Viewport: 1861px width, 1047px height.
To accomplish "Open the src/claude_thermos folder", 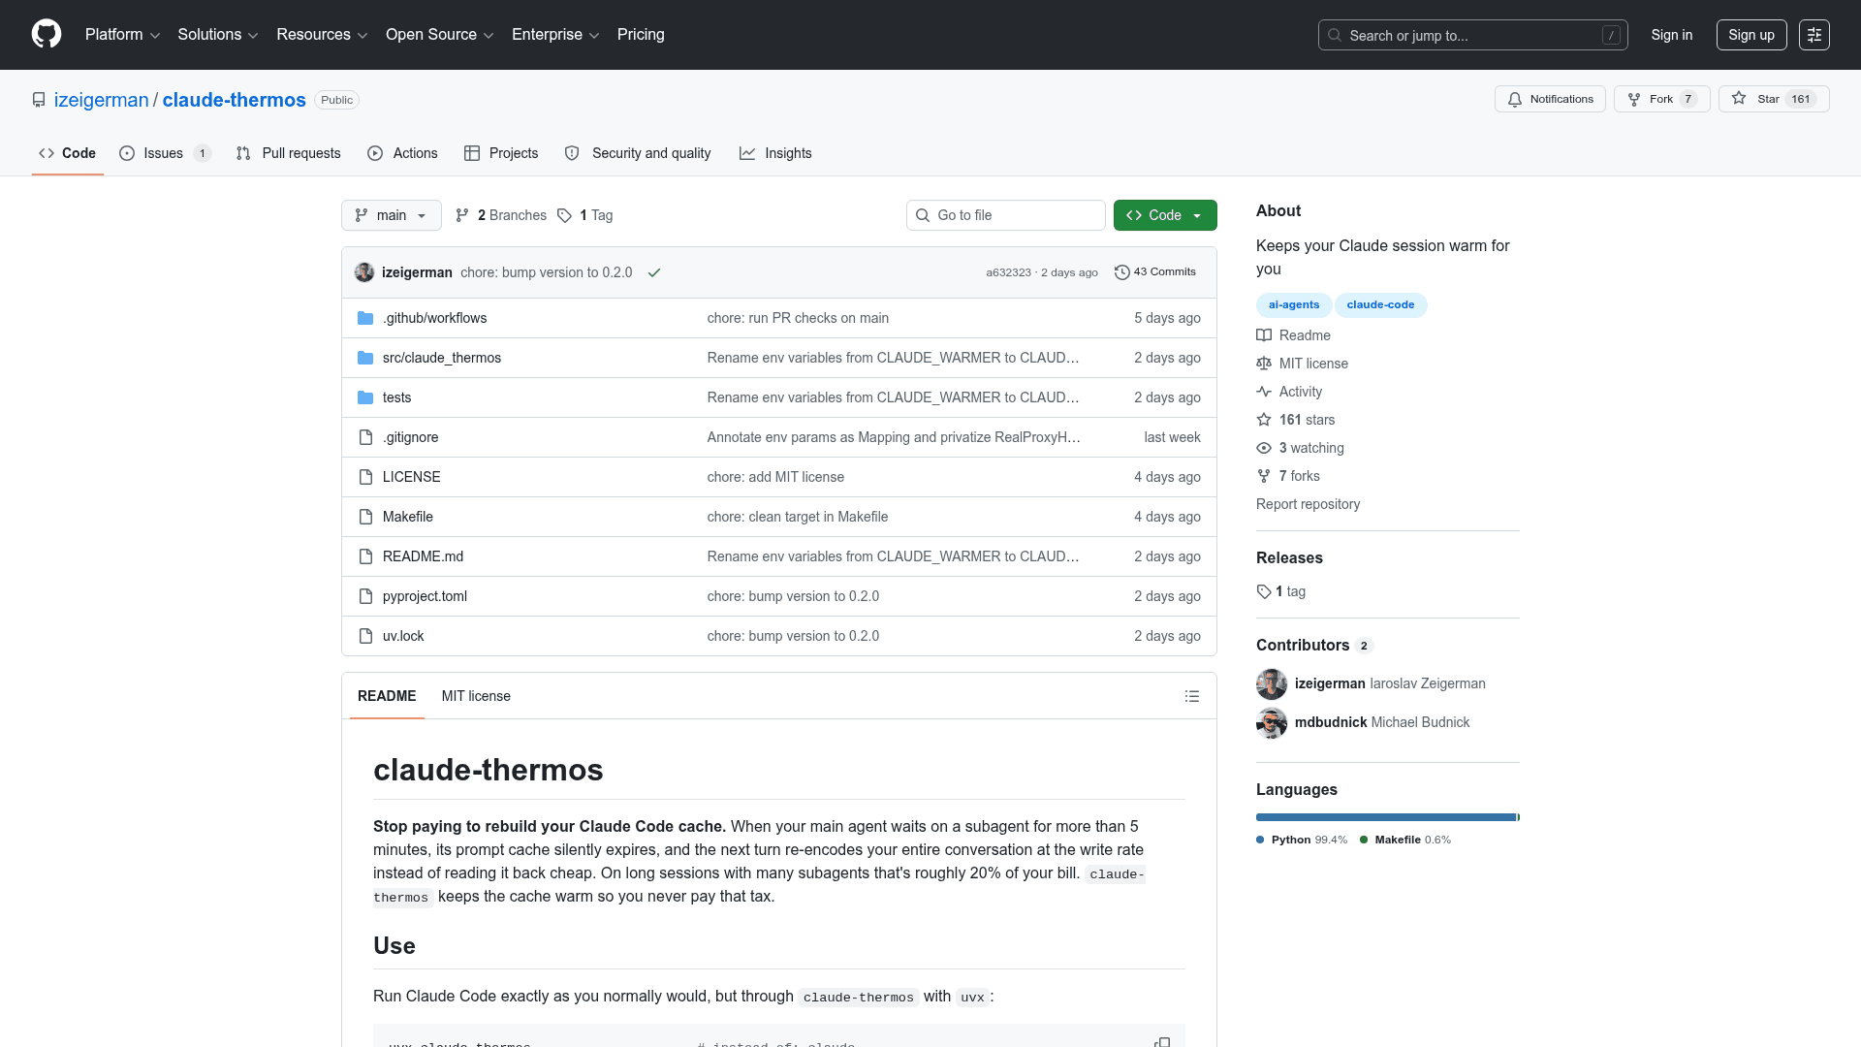I will coord(442,358).
